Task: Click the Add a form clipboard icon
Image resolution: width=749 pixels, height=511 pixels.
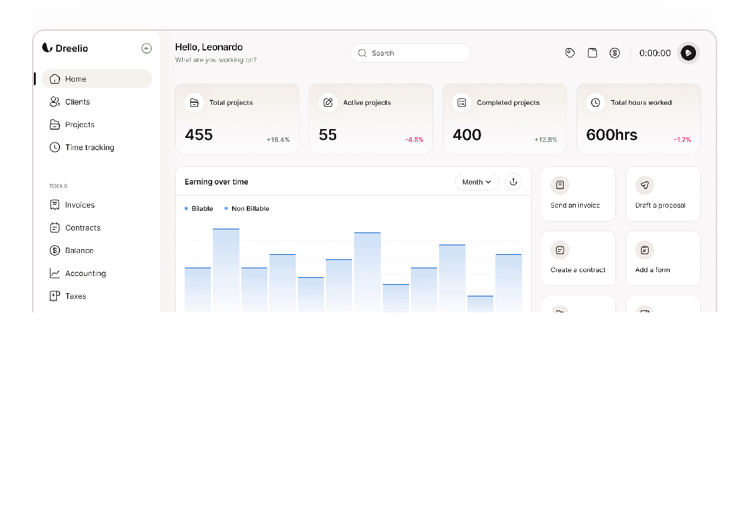Action: tap(644, 250)
